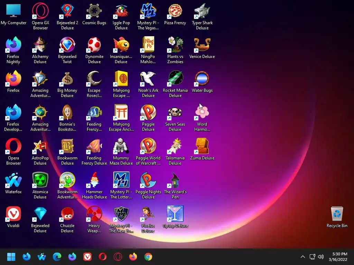
Task: Click Feeding Frenzy Deluxe orange fish icon
Action: (94, 146)
